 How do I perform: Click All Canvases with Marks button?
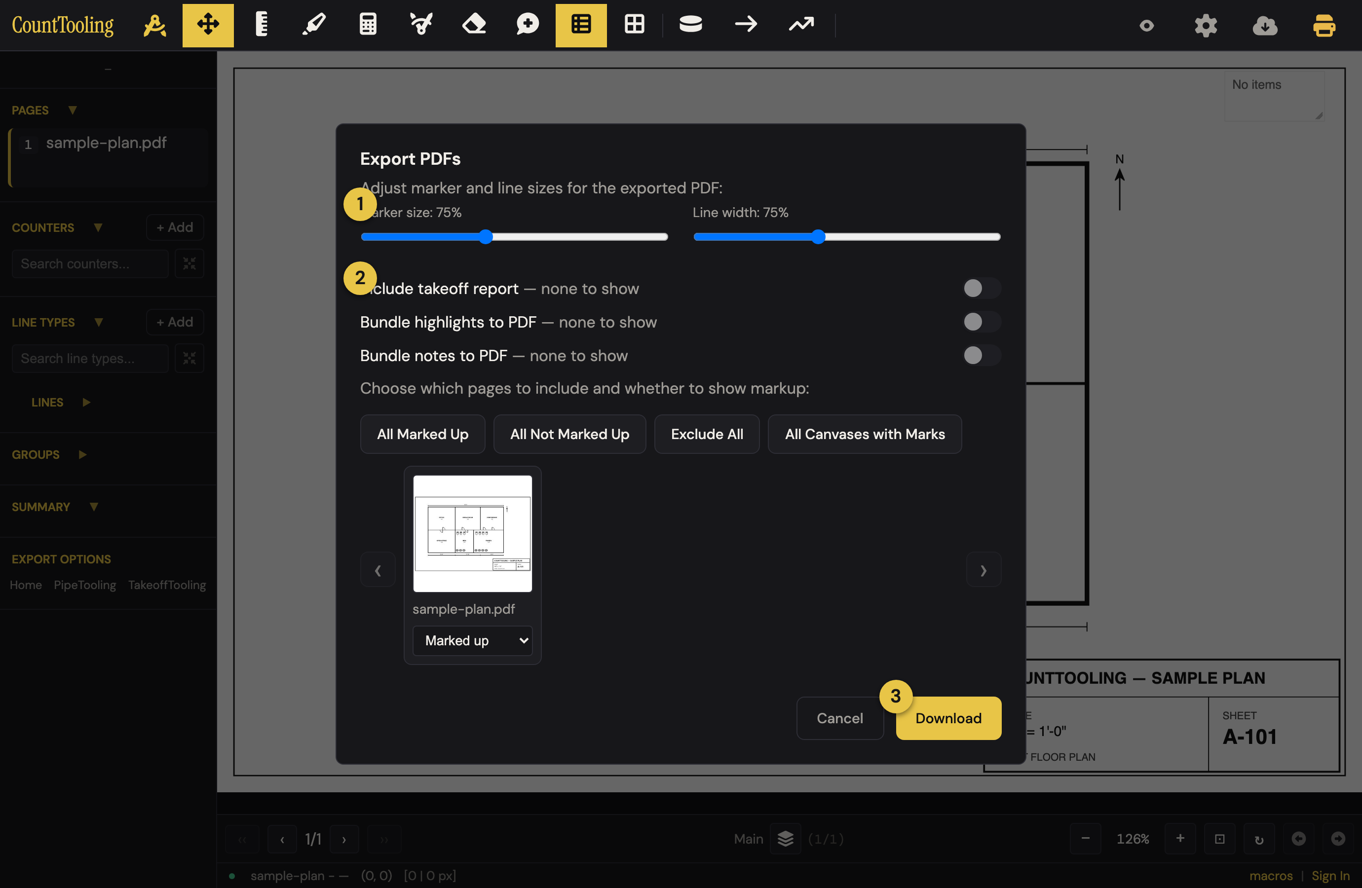(x=865, y=434)
